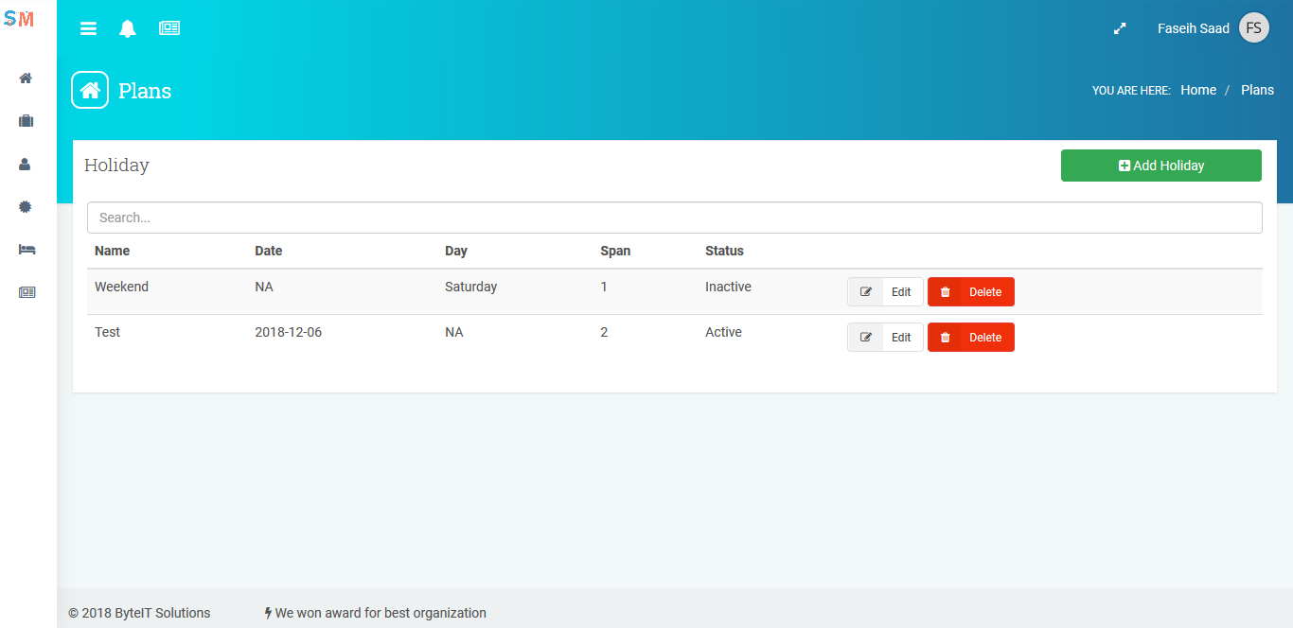Click the Edit label for Test
Viewport: 1293px width, 628px height.
click(x=901, y=338)
